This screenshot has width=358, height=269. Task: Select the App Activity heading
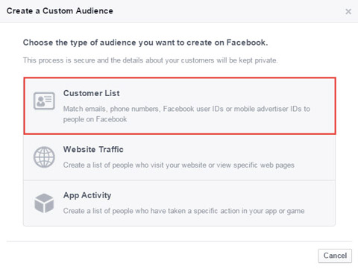click(x=87, y=195)
